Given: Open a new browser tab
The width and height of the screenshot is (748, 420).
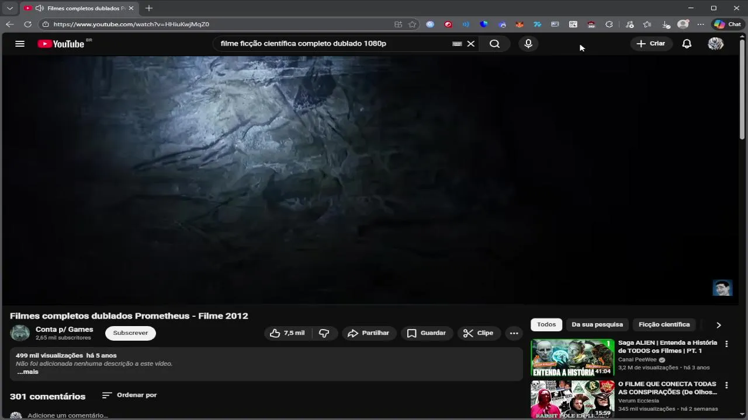Looking at the screenshot, I should click(x=149, y=8).
